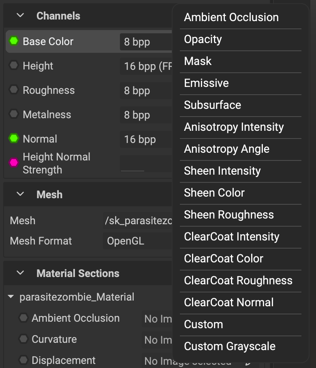316x368 pixels.
Task: Collapse the parasitezombie_Material tree item
Action: pyautogui.click(x=11, y=297)
